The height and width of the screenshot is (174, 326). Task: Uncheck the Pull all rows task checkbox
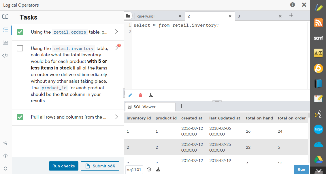(20, 117)
